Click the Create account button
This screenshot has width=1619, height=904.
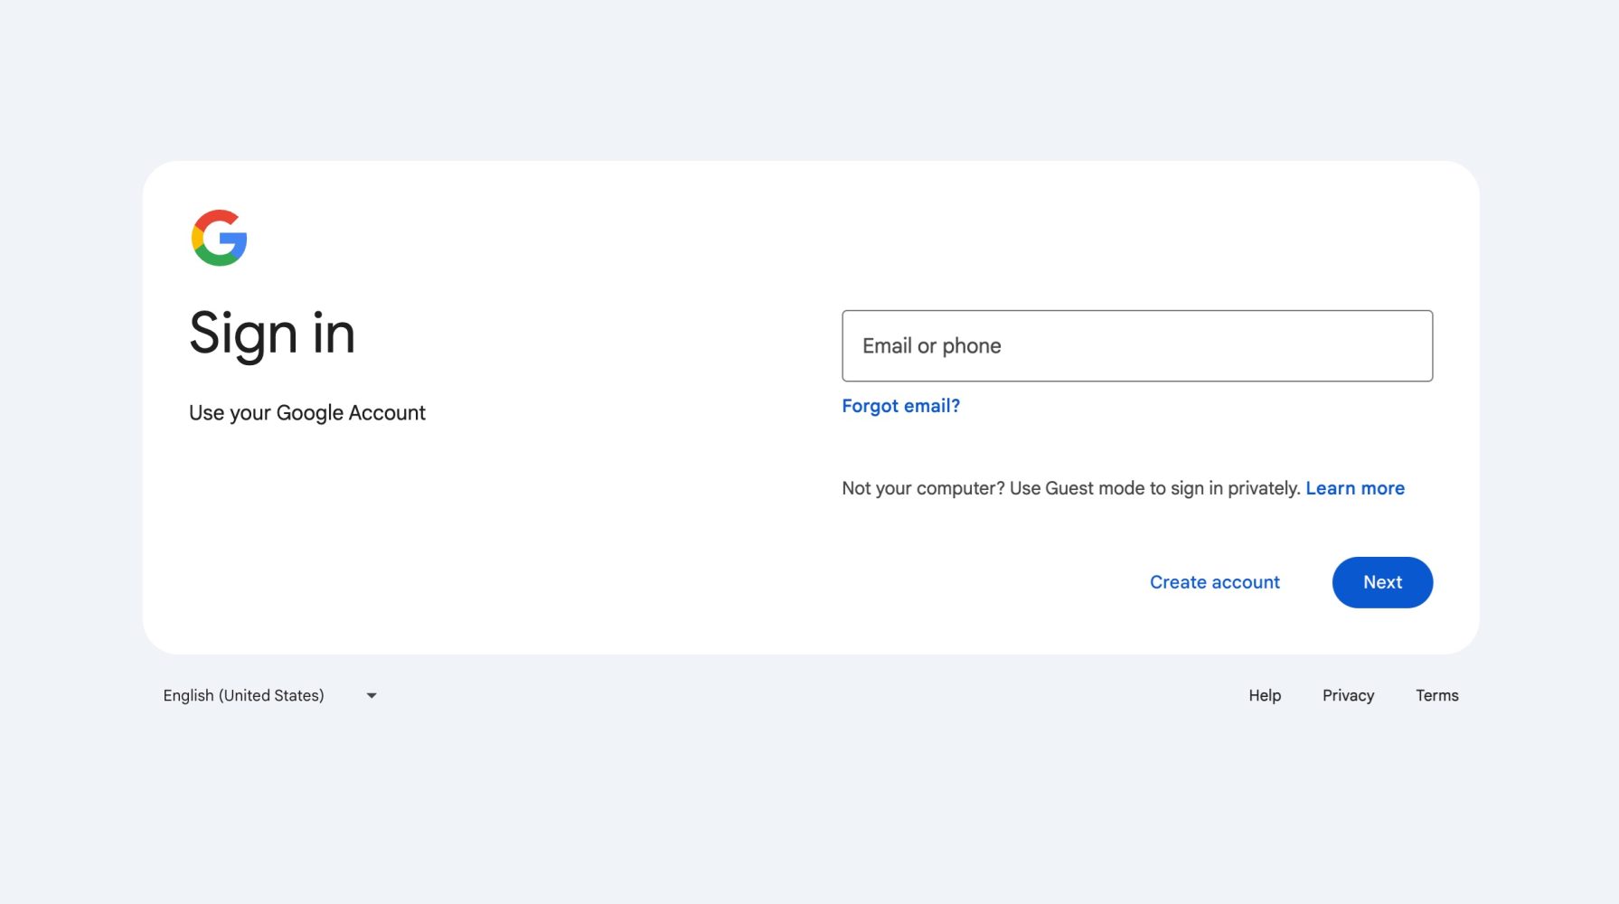click(1215, 582)
